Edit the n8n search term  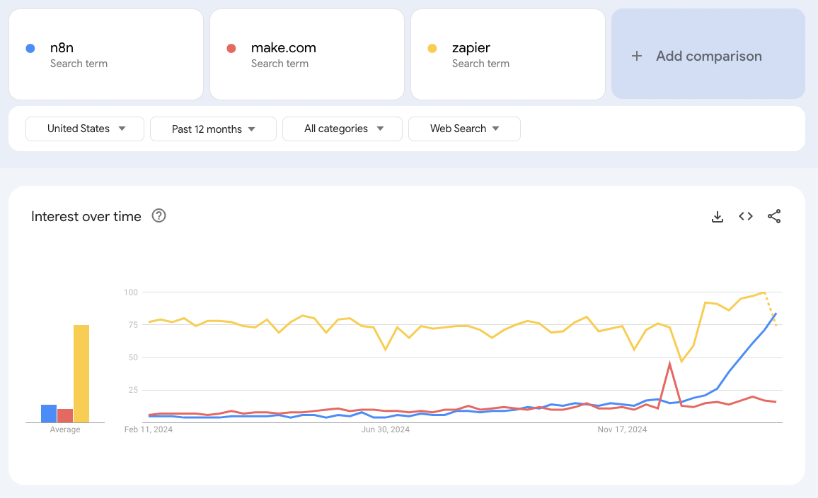pos(62,48)
